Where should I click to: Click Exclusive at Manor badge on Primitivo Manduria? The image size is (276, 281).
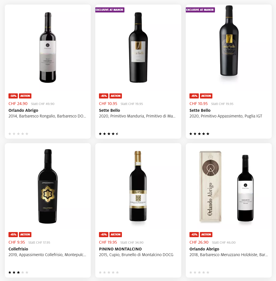(x=110, y=10)
